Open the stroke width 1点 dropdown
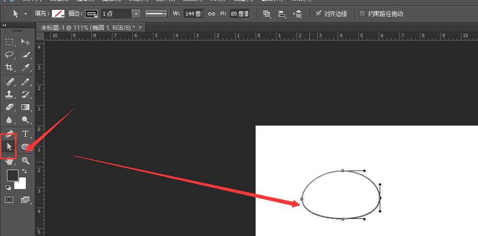Image resolution: width=478 pixels, height=236 pixels. 136,14
